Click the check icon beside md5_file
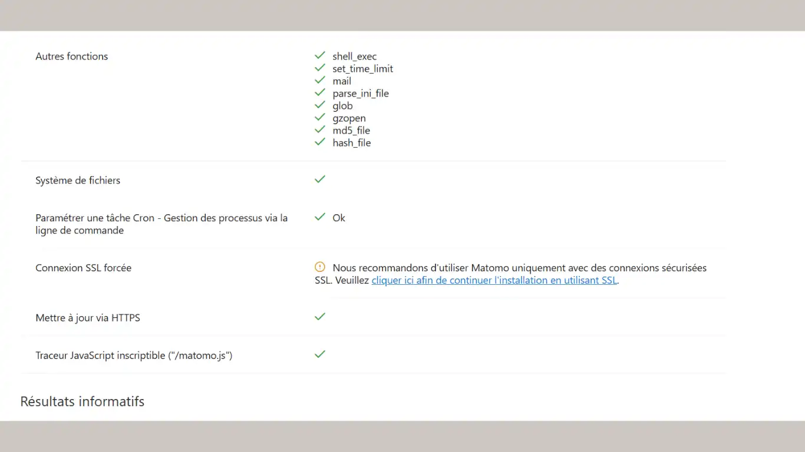 320,129
